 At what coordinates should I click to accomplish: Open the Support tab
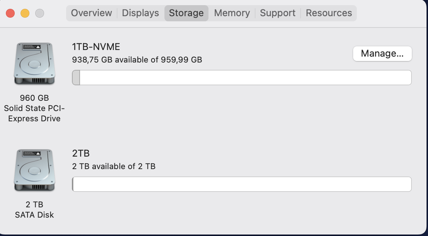pyautogui.click(x=278, y=13)
